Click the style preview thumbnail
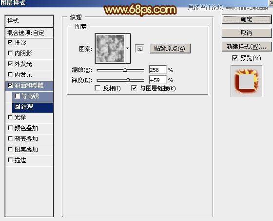Screen dimensions: 273x221 tap(246, 81)
